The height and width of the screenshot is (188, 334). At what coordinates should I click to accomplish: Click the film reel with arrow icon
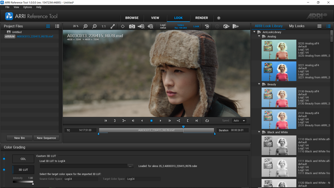pos(141,26)
